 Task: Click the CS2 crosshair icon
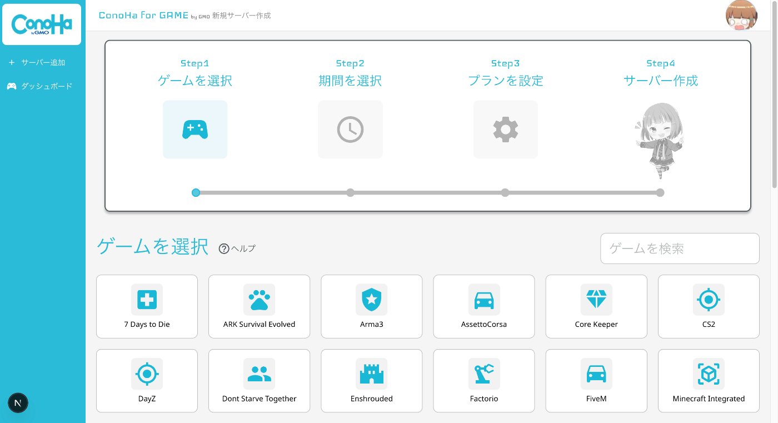709,300
